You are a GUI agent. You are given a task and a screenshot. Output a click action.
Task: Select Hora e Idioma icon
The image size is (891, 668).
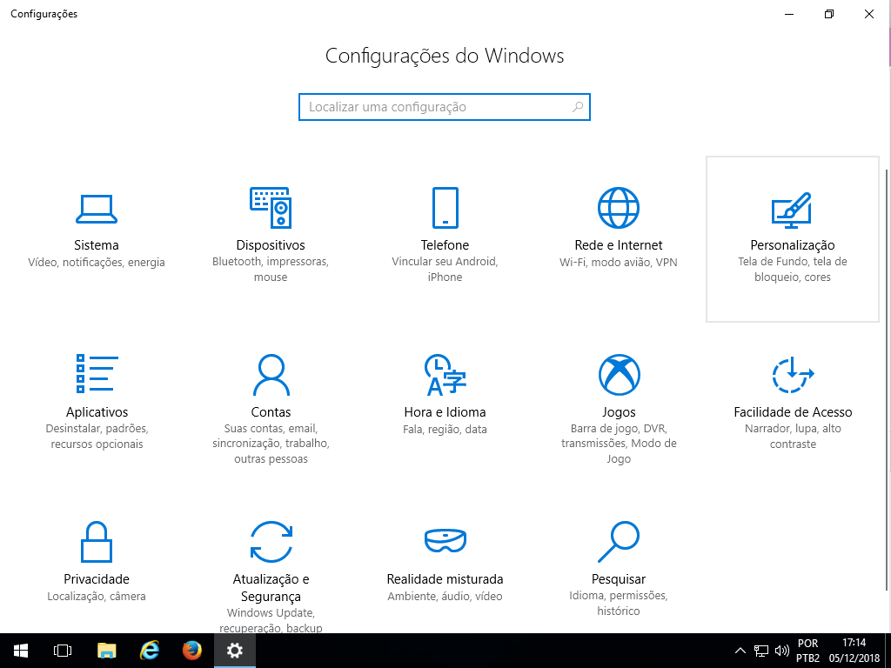[445, 375]
